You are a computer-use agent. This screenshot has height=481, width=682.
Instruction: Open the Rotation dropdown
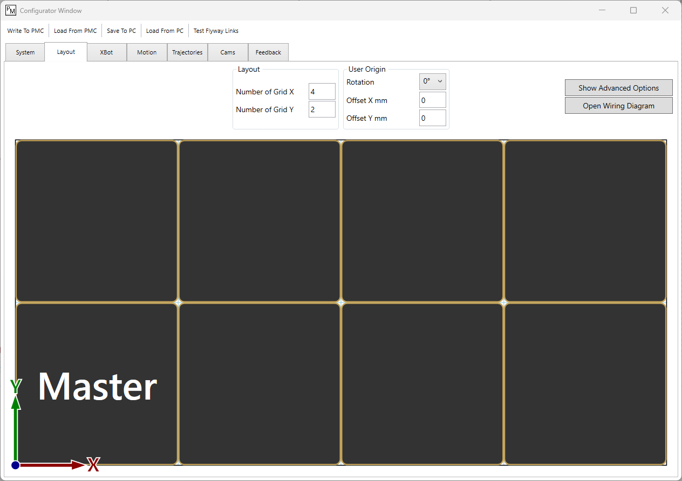pyautogui.click(x=432, y=81)
